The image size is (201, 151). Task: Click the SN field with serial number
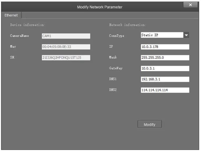66,58
